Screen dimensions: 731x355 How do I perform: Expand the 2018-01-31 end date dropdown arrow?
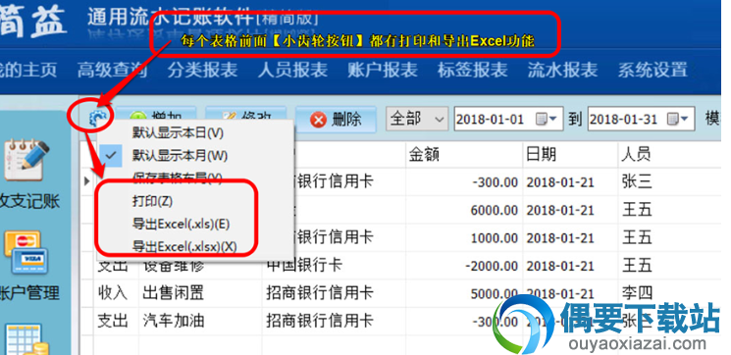[685, 120]
